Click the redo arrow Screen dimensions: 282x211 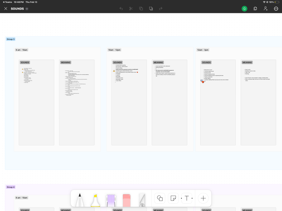161,9
